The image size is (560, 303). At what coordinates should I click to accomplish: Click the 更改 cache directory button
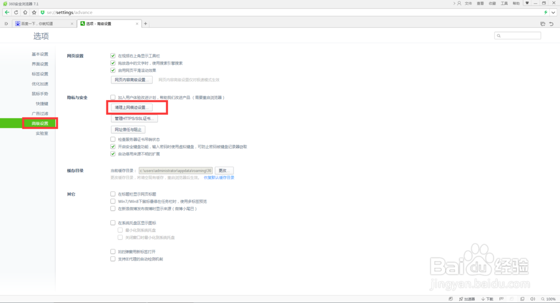(x=225, y=171)
